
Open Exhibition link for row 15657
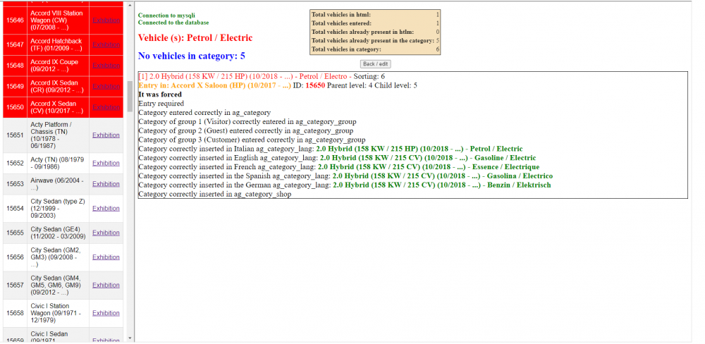[x=106, y=285]
